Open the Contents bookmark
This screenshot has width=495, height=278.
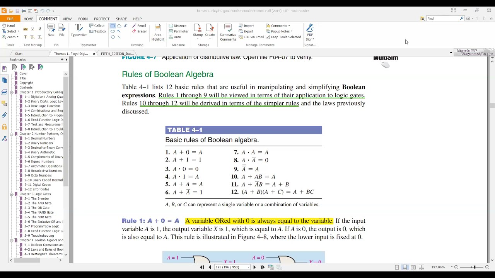(26, 88)
